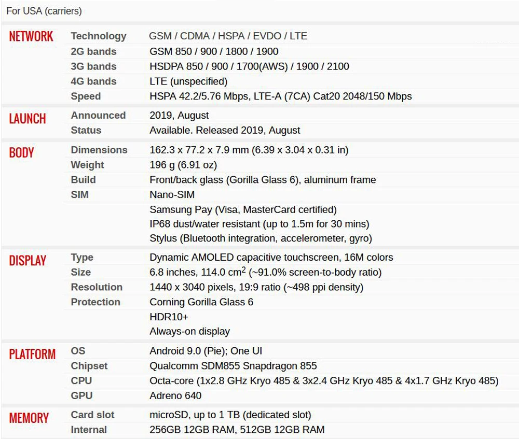Select the Resolution label

[x=97, y=287]
